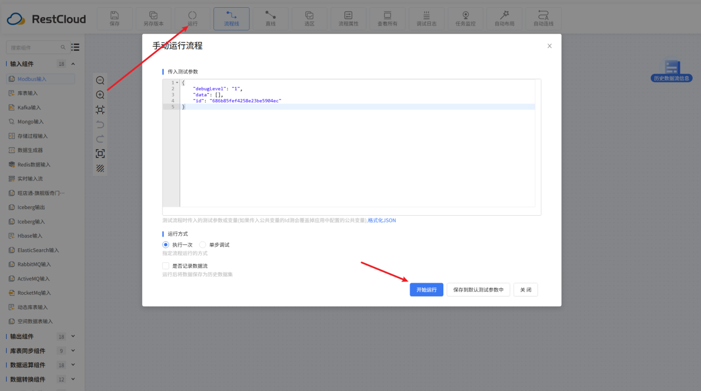Select the Iceberg输出 component
Viewport: 701px width, 391px height.
(40, 207)
